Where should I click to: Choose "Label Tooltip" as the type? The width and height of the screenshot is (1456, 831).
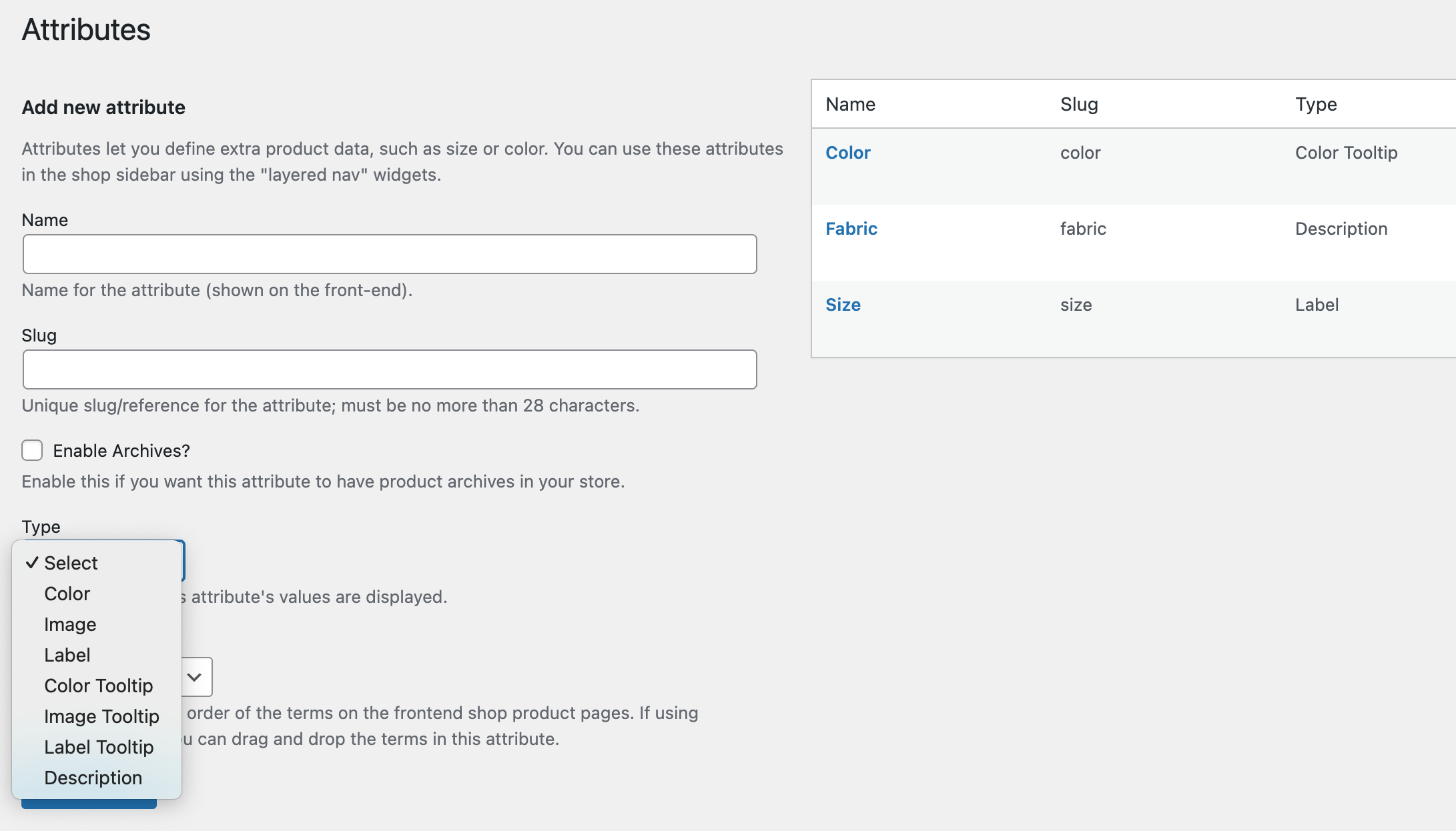(x=99, y=747)
